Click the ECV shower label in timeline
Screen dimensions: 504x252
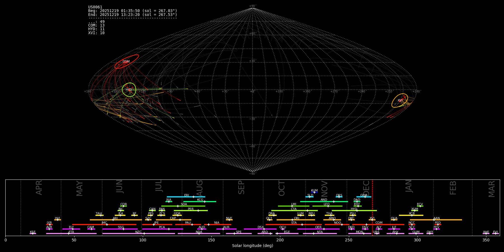420,204
